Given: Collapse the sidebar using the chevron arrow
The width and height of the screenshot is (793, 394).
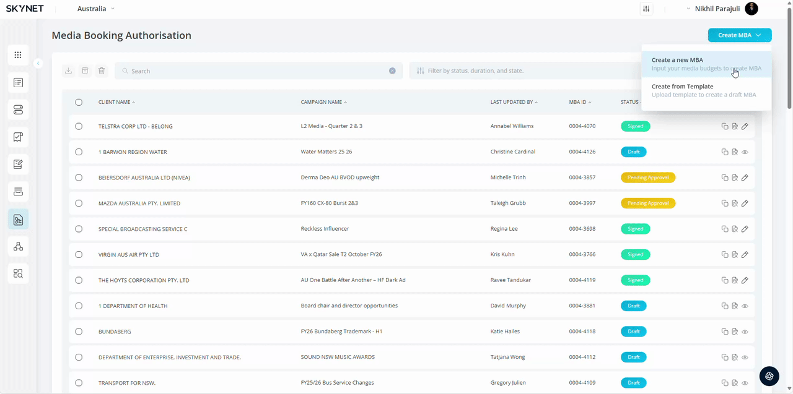Looking at the screenshot, I should 38,63.
